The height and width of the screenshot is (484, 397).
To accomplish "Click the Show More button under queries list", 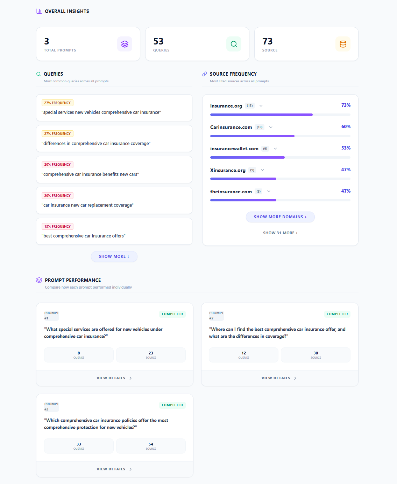I will coord(114,256).
